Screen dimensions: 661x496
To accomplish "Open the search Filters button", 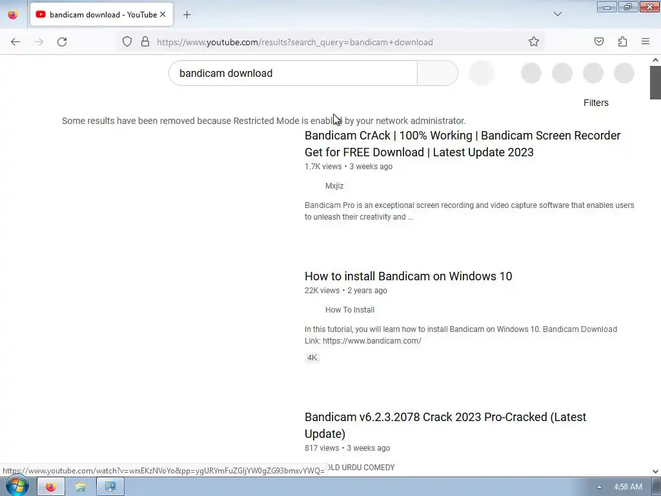I will coord(596,103).
